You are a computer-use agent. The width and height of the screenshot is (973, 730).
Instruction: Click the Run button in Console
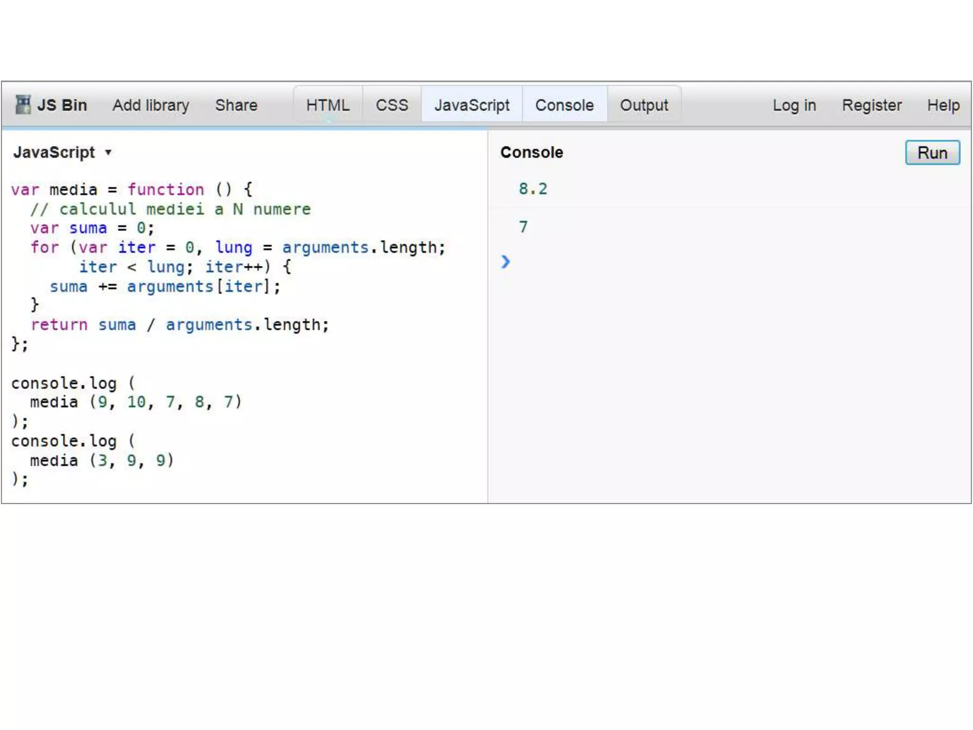[x=933, y=153]
